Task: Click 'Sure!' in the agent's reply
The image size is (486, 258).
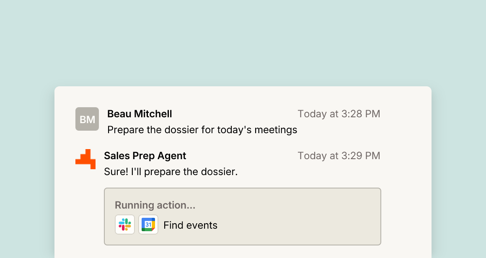Action: tap(116, 172)
